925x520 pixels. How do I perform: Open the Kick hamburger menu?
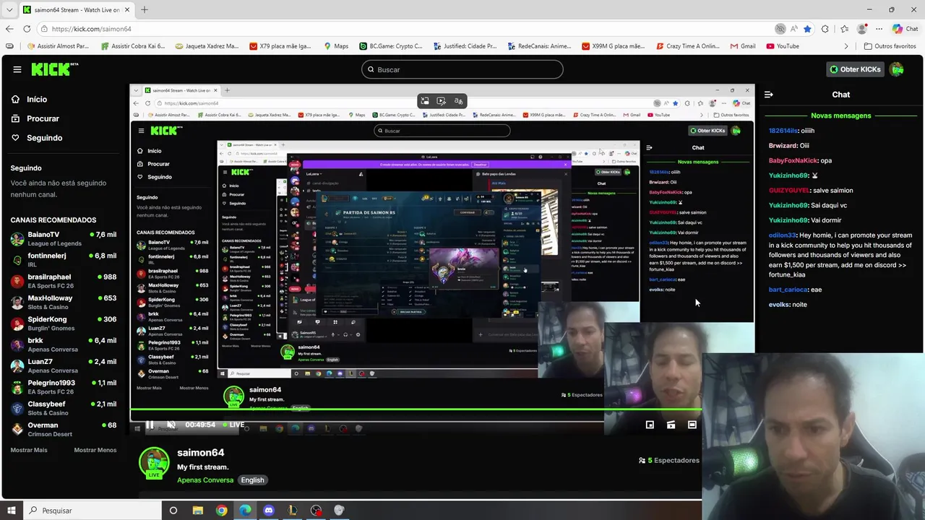click(x=17, y=69)
